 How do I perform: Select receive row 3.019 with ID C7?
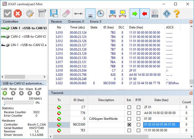119,71
